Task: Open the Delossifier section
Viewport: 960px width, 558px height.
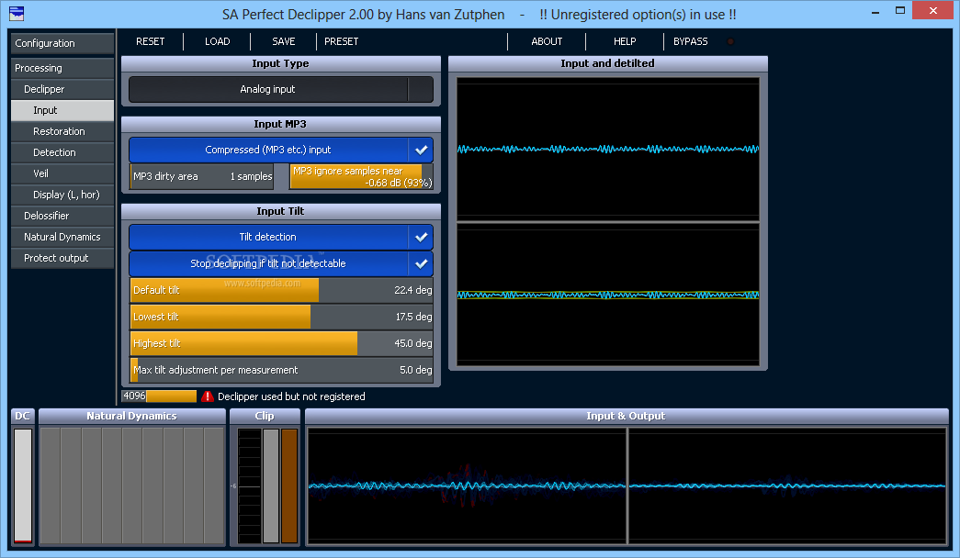Action: point(62,216)
